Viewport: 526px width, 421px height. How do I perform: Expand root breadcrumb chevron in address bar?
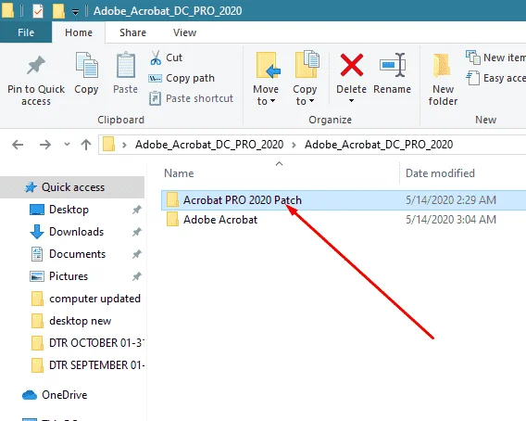[124, 145]
